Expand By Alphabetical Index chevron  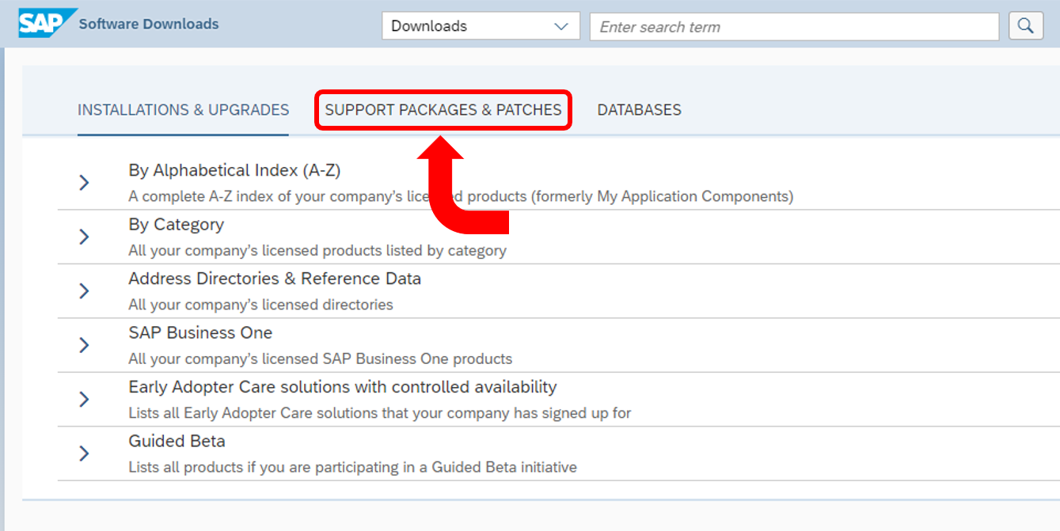pos(84,183)
